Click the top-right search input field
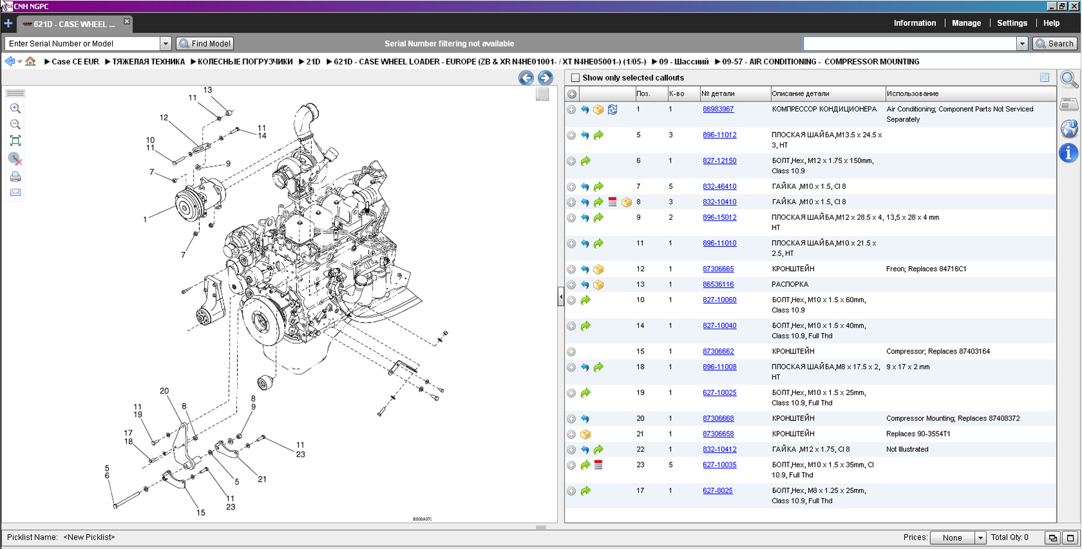 909,44
